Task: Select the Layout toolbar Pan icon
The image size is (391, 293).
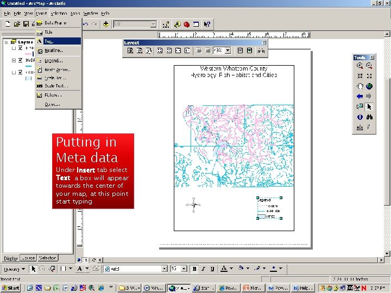Action: (x=149, y=50)
